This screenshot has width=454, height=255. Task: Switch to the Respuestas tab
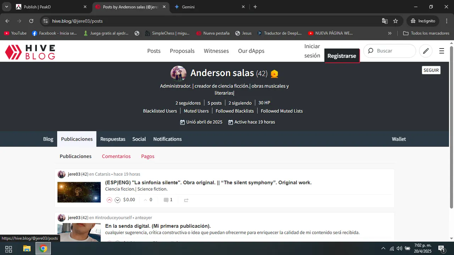[113, 139]
